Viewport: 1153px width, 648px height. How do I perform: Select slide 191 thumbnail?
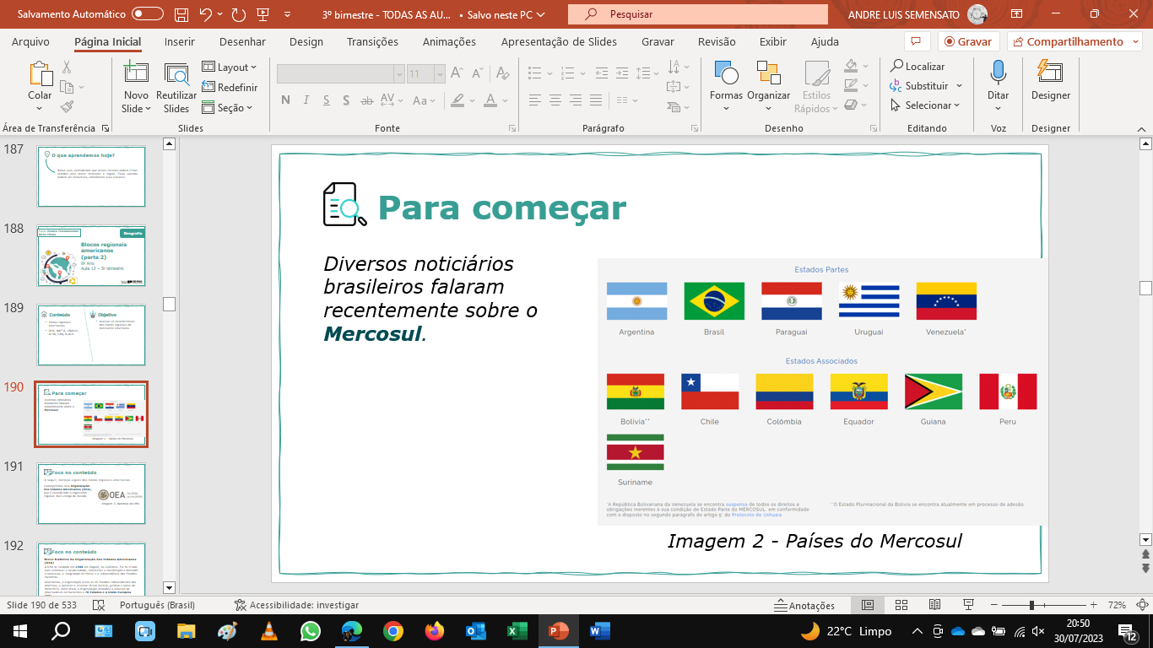[x=91, y=494]
